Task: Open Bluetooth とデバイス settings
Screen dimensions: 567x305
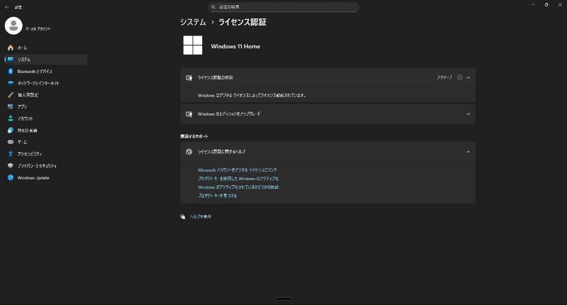Action: tap(46, 71)
